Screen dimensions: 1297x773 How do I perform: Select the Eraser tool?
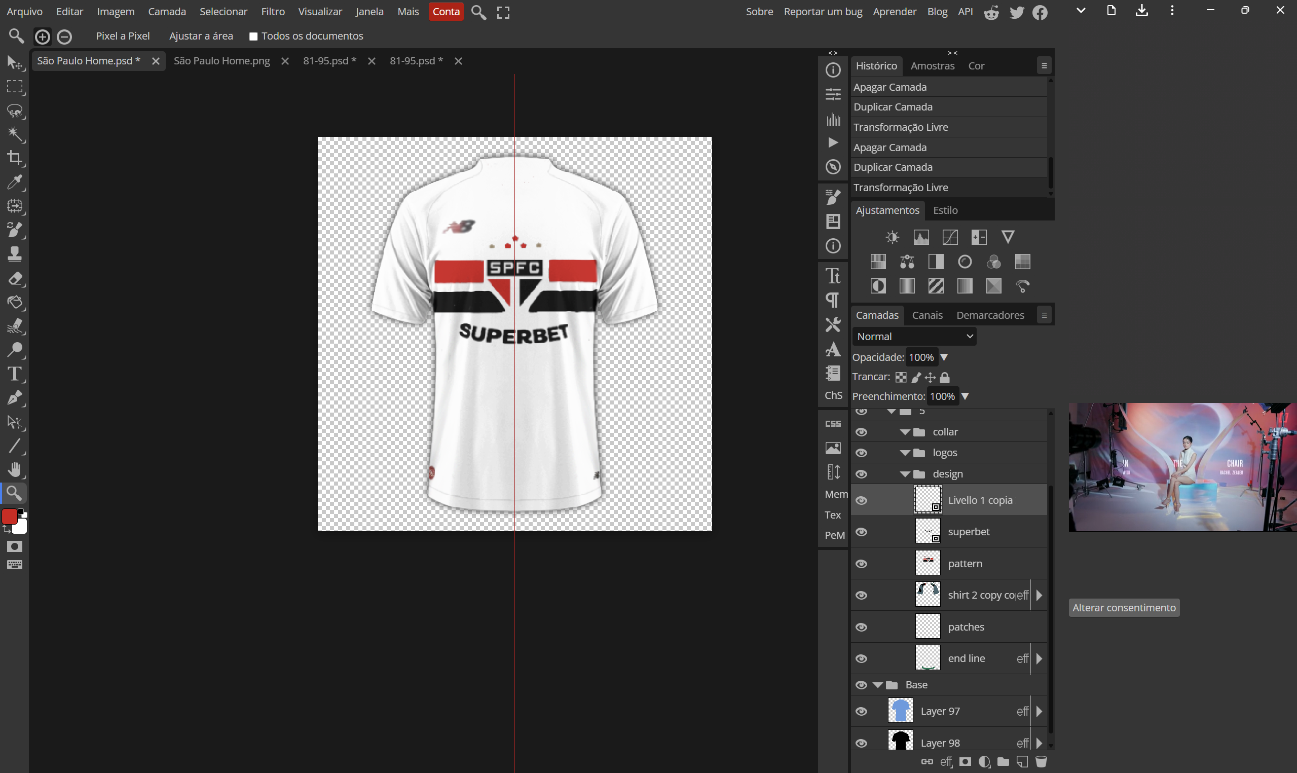(x=15, y=278)
